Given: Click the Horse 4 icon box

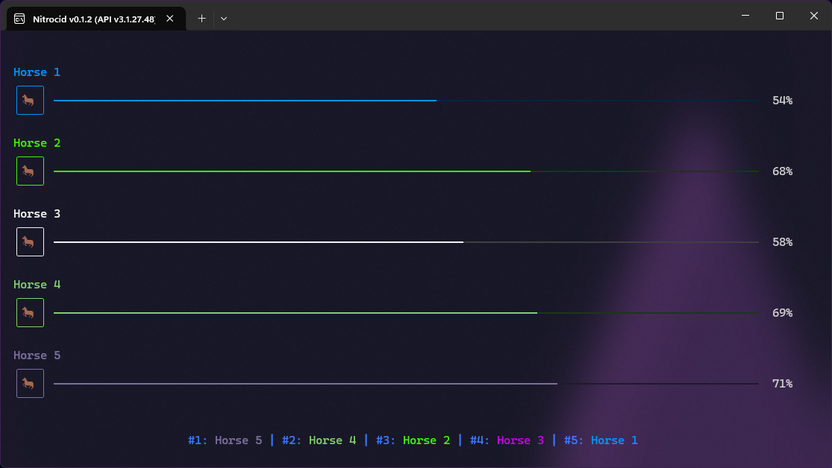Looking at the screenshot, I should coord(30,312).
